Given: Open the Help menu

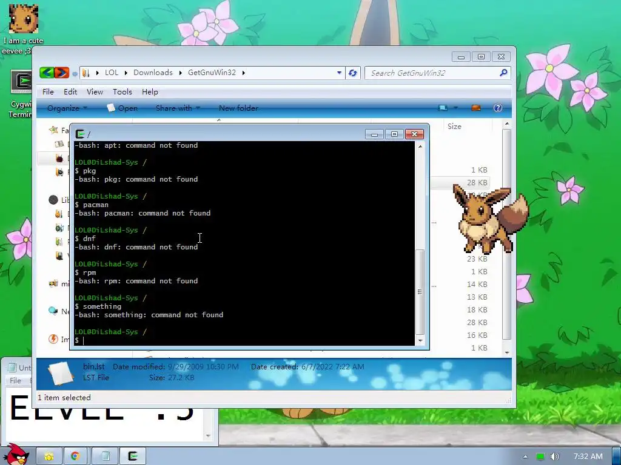Looking at the screenshot, I should point(150,92).
